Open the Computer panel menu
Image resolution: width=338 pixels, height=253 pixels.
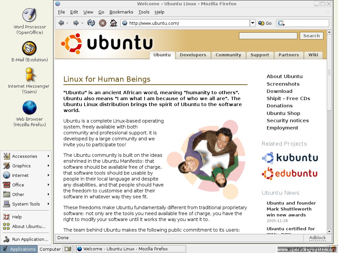[50, 249]
